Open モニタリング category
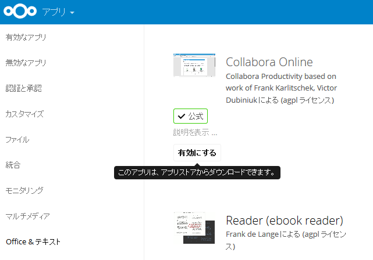Screen dimensions: 373x260 [24, 190]
